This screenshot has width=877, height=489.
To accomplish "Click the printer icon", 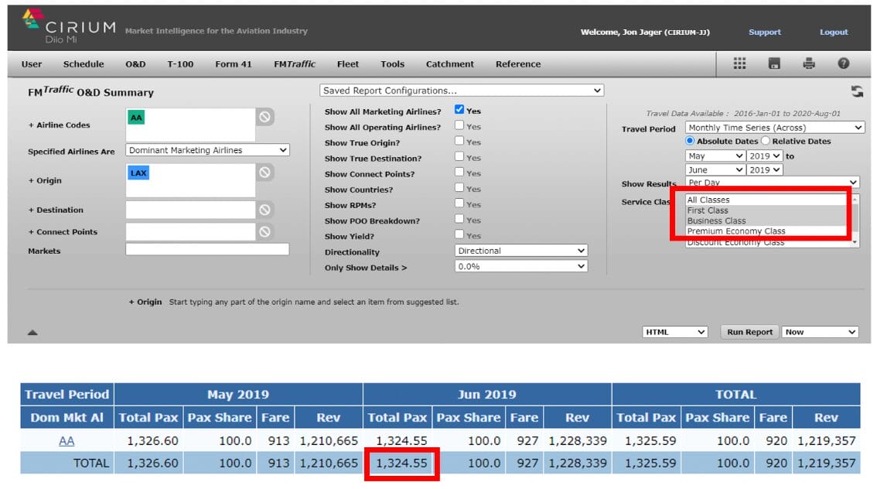I will [x=809, y=64].
